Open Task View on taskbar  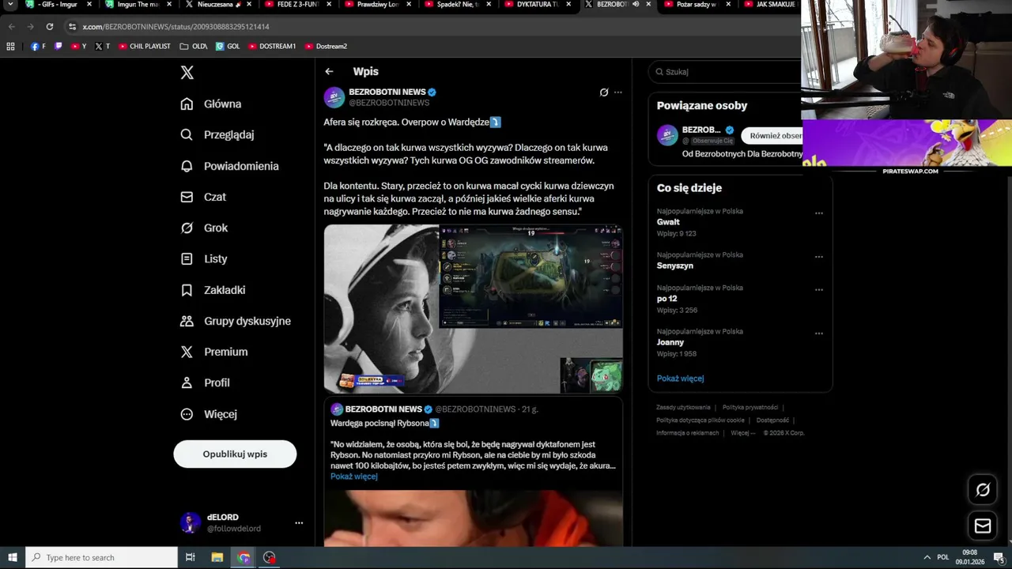[x=190, y=557]
